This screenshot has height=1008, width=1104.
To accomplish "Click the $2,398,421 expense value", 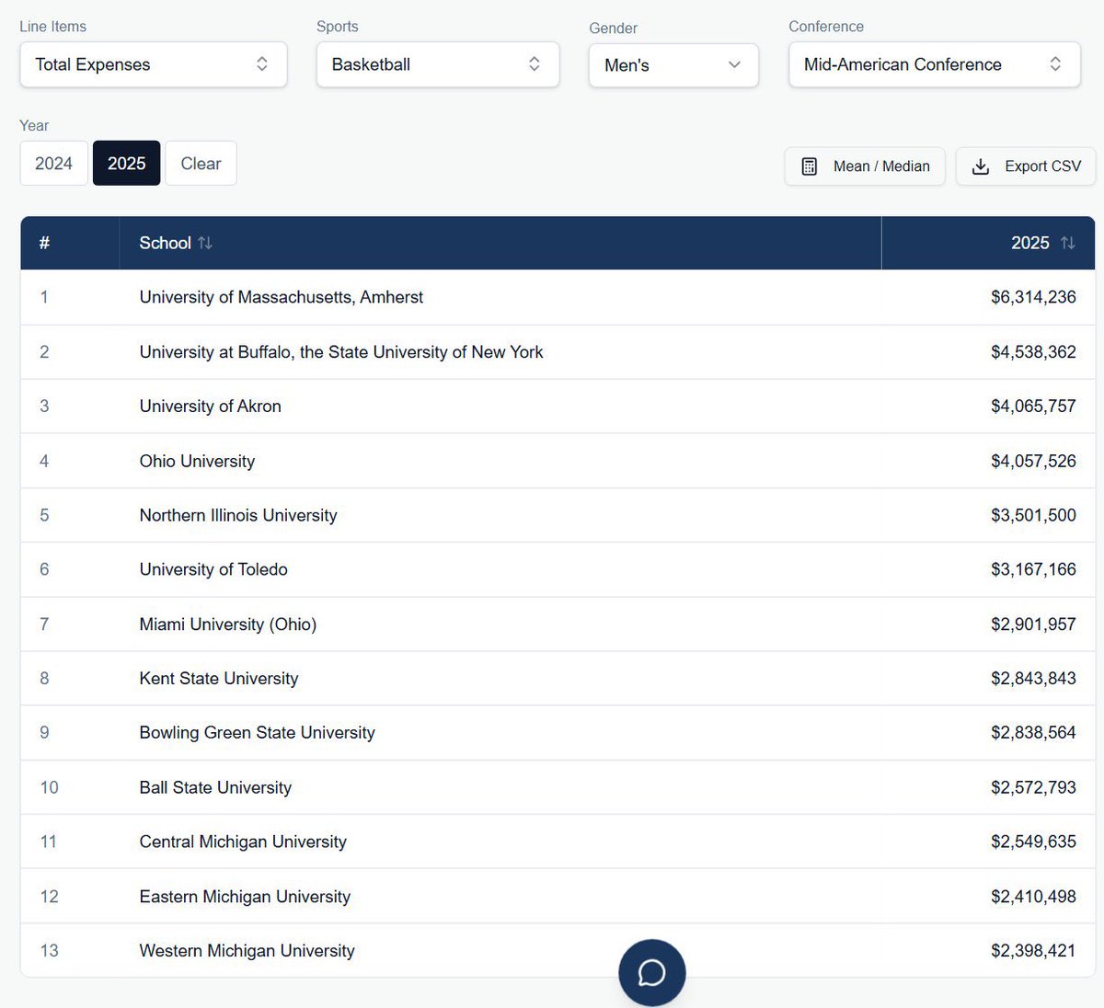I will click(x=1033, y=950).
